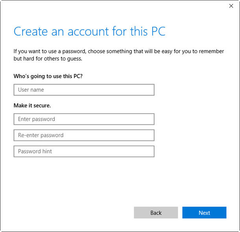The image size is (240, 232).
Task: Focus the Enter password field
Action: pyautogui.click(x=84, y=119)
